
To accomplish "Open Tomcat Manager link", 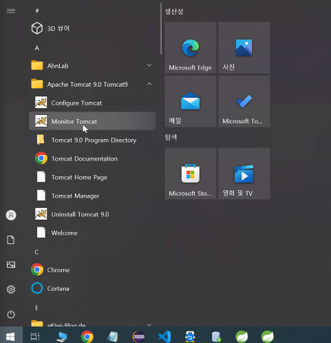I will click(92, 196).
